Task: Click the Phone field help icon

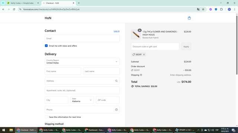Action: click(116, 110)
